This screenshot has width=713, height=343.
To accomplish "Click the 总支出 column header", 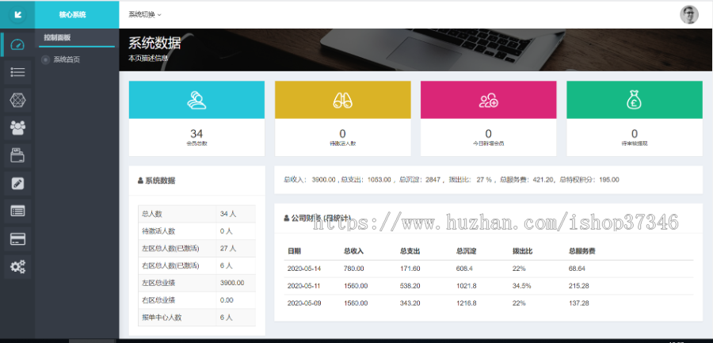I will [410, 251].
